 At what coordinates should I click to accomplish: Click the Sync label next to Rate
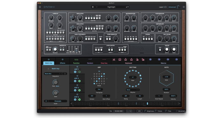(x=57, y=86)
